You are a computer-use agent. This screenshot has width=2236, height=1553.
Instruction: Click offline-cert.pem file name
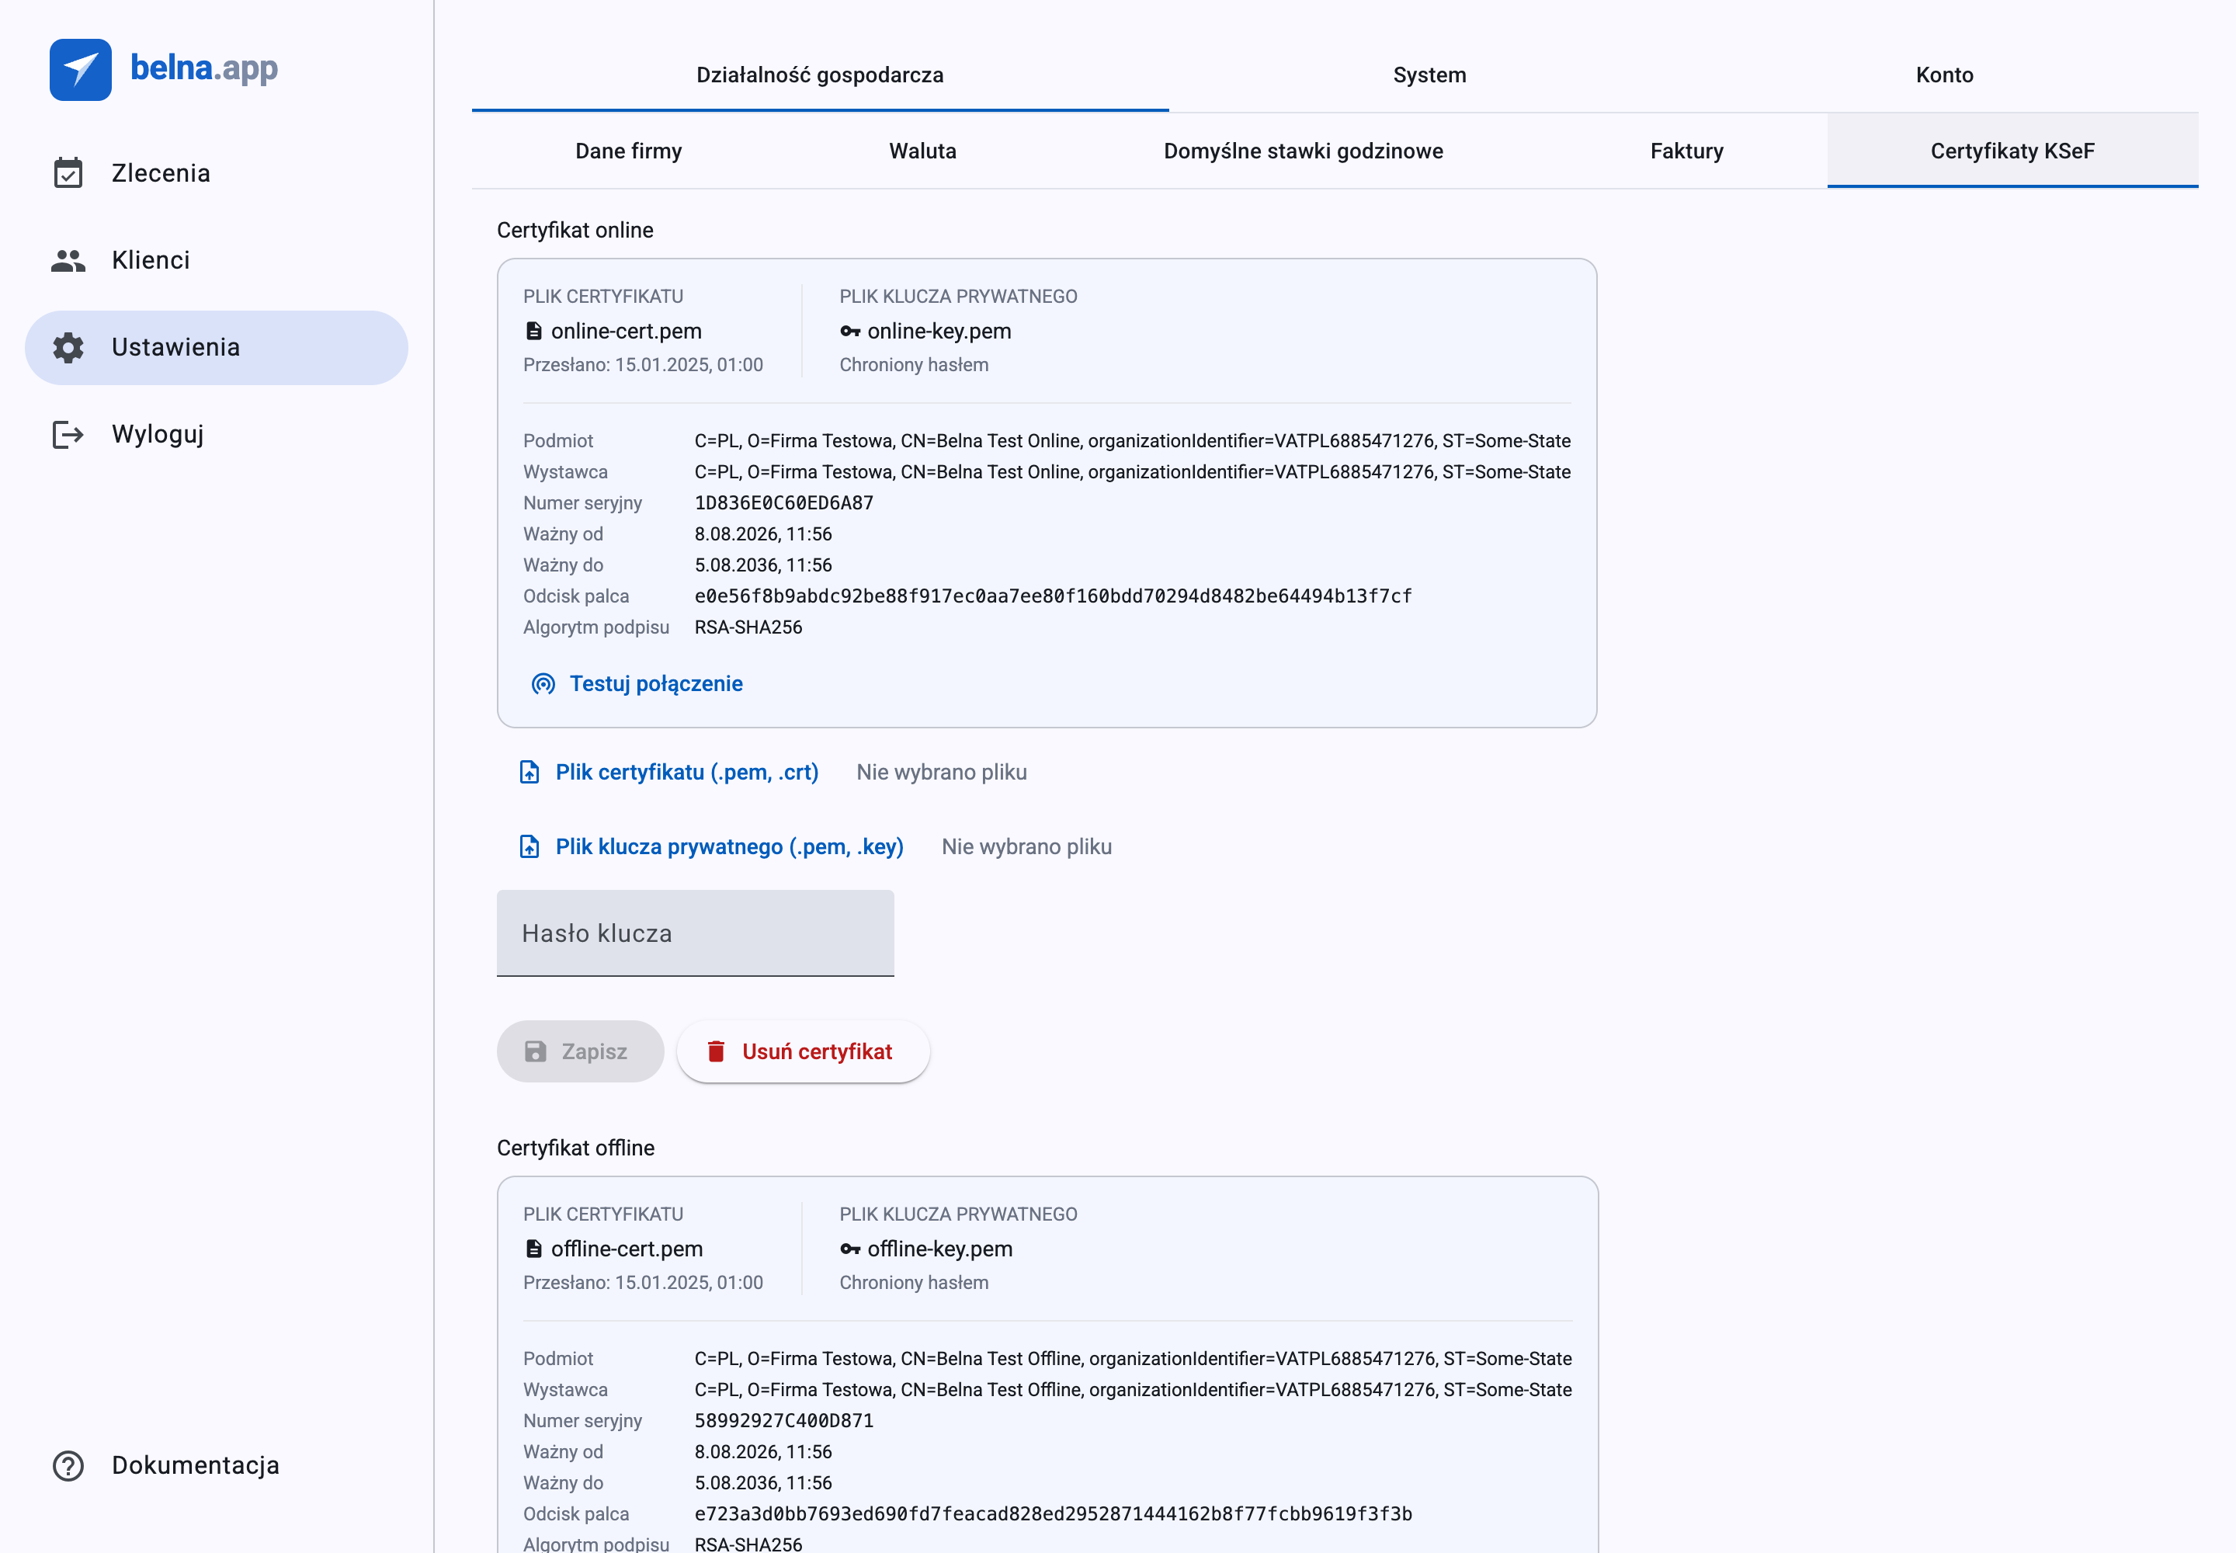pyautogui.click(x=627, y=1249)
